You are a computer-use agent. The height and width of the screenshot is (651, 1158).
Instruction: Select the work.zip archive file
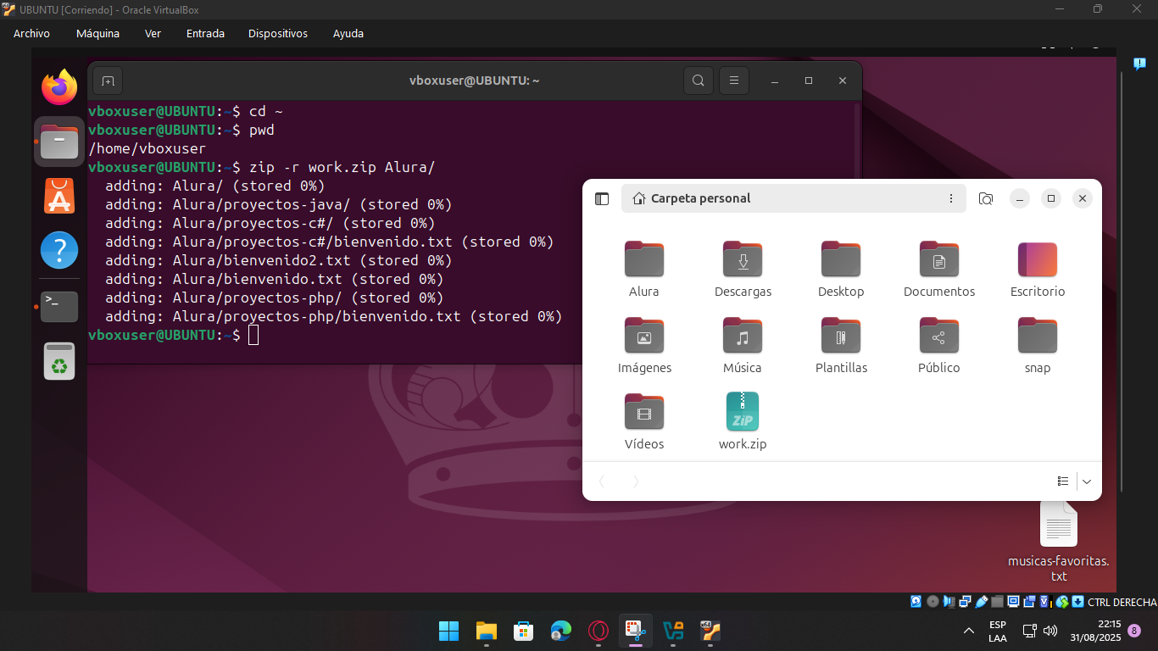point(743,422)
